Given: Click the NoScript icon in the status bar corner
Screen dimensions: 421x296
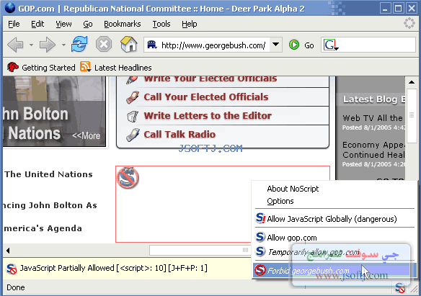Looking at the screenshot, I should click(x=400, y=288).
